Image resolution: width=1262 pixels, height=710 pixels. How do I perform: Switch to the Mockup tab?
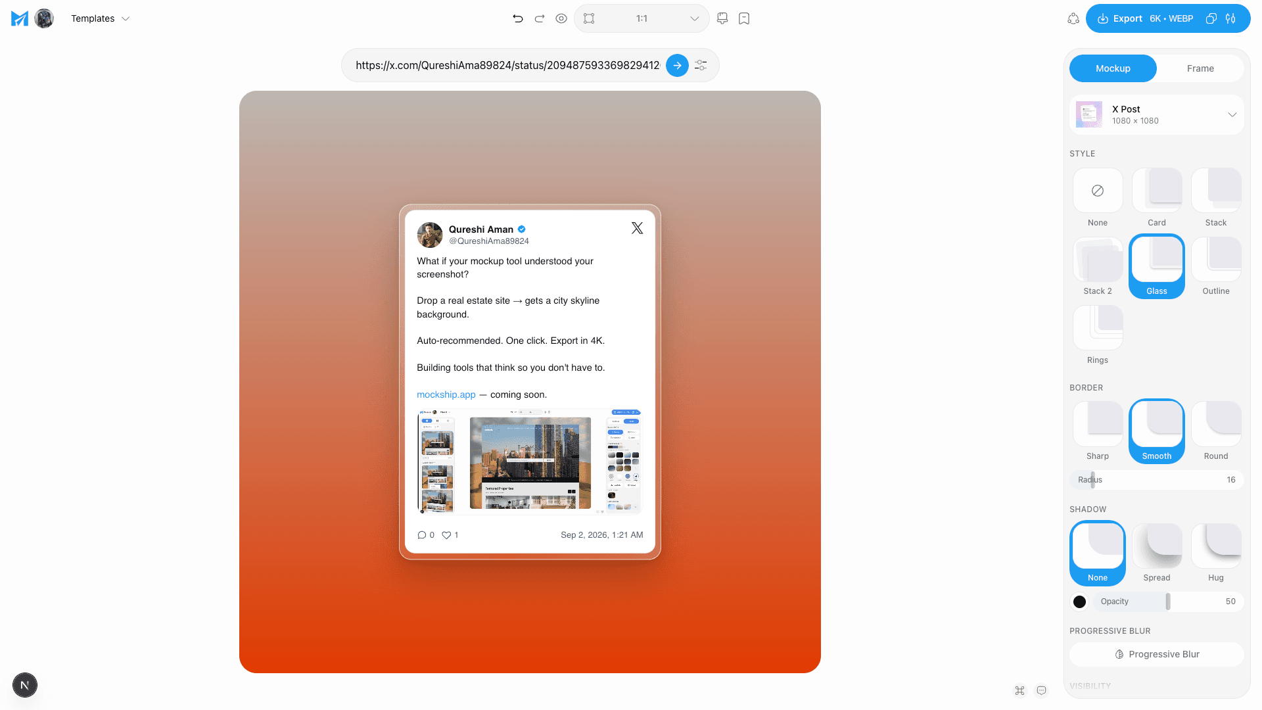[x=1113, y=68]
